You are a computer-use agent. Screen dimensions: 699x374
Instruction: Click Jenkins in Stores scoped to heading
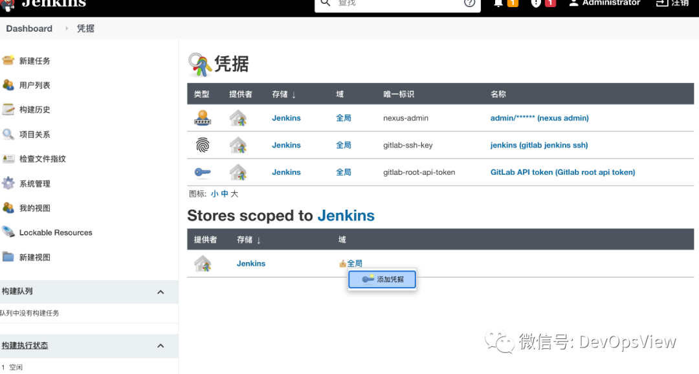click(346, 215)
